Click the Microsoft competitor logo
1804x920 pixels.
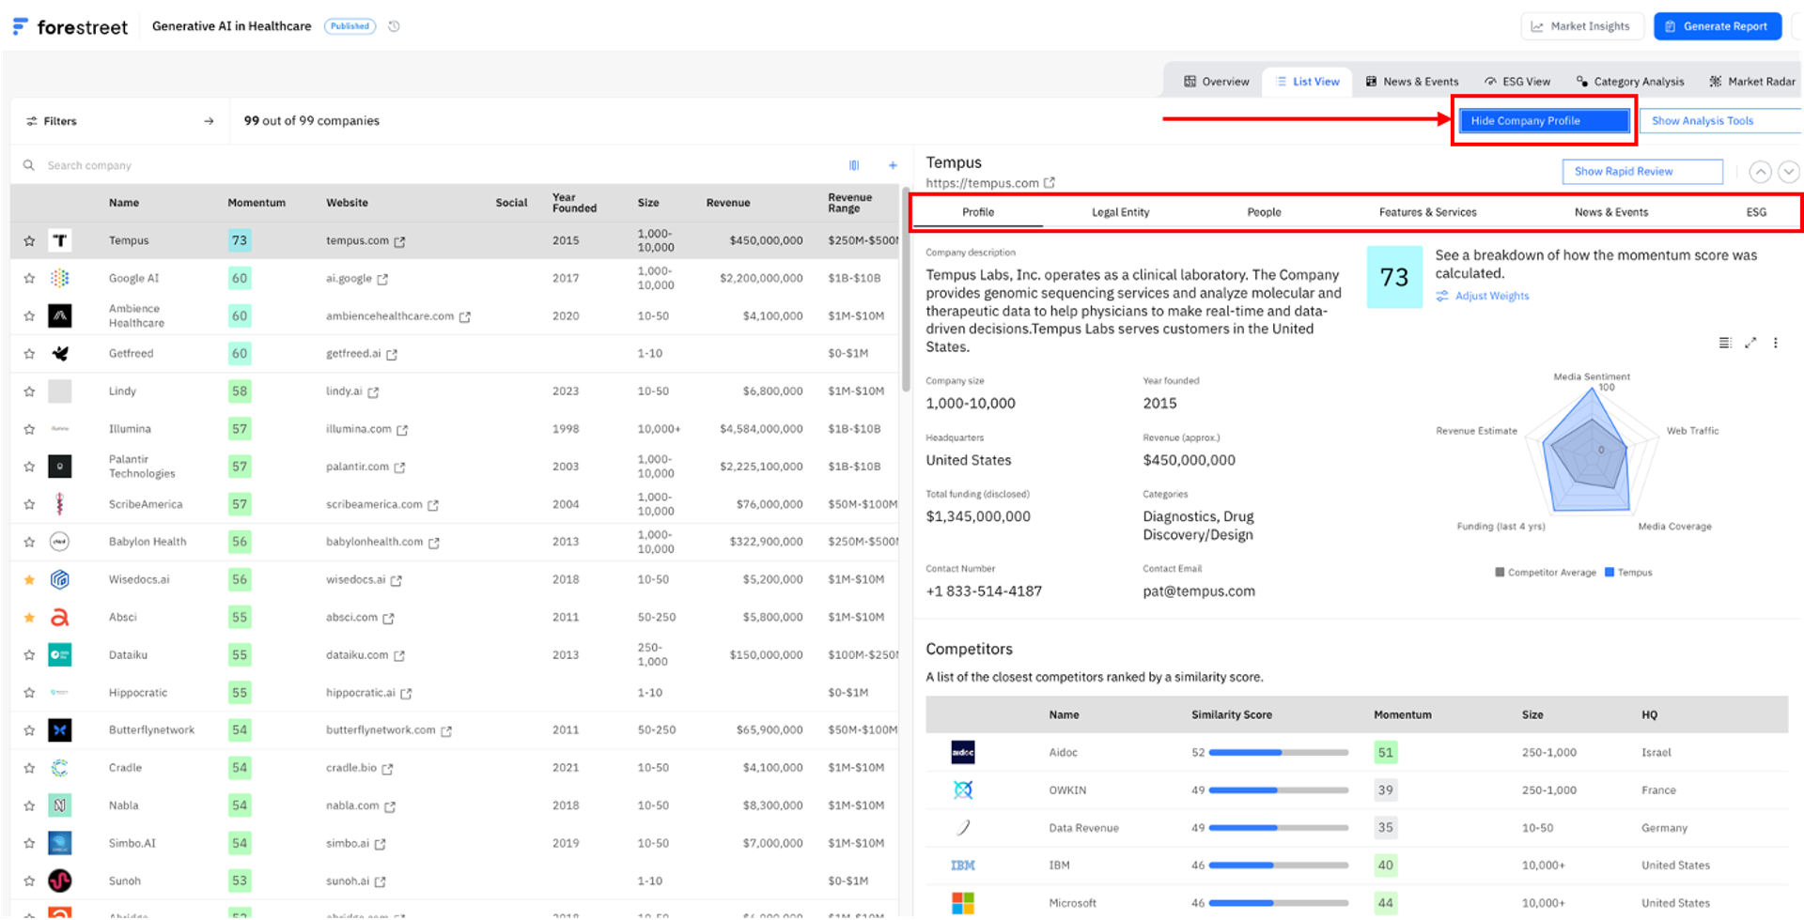tap(963, 903)
